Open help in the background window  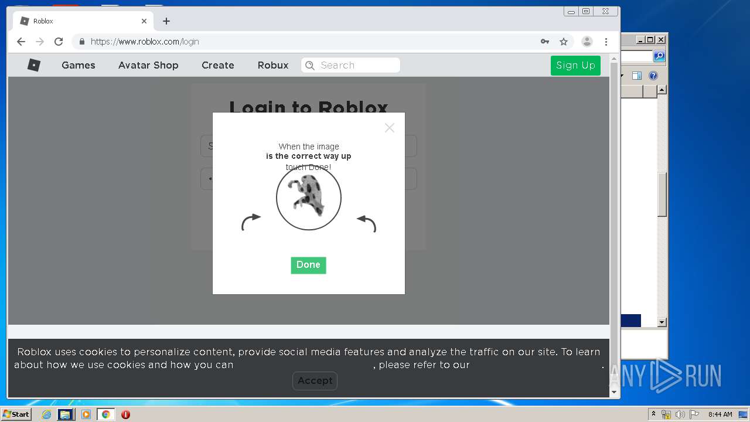(x=653, y=76)
